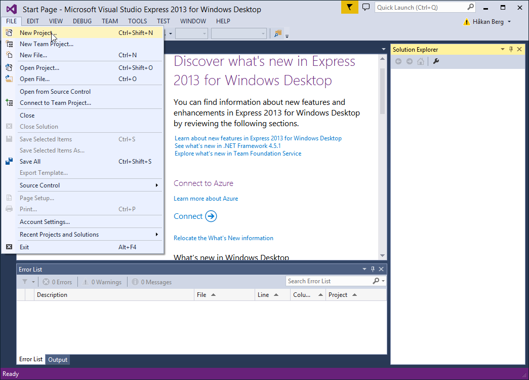Close the Error List panel
This screenshot has width=529, height=380.
point(381,269)
